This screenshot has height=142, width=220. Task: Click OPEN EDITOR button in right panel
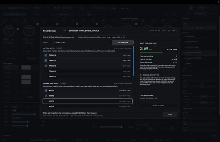[x=200, y=28]
